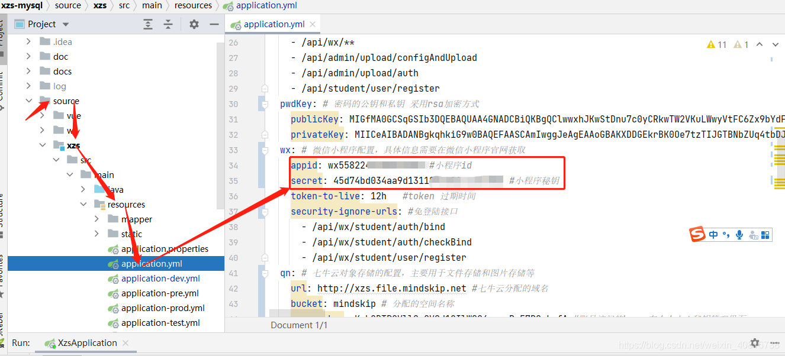
Task: Open application-test.yml file
Action: pyautogui.click(x=160, y=322)
